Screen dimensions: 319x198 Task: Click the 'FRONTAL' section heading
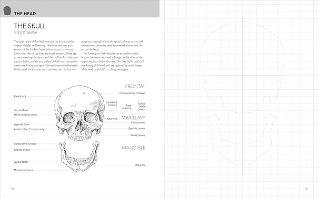[x=135, y=86]
